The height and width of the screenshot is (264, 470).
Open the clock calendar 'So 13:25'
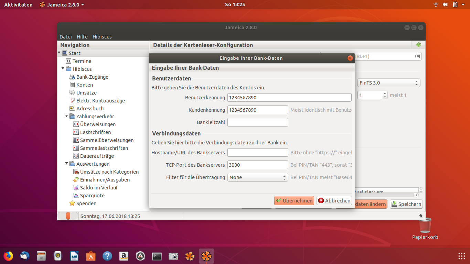[235, 4]
